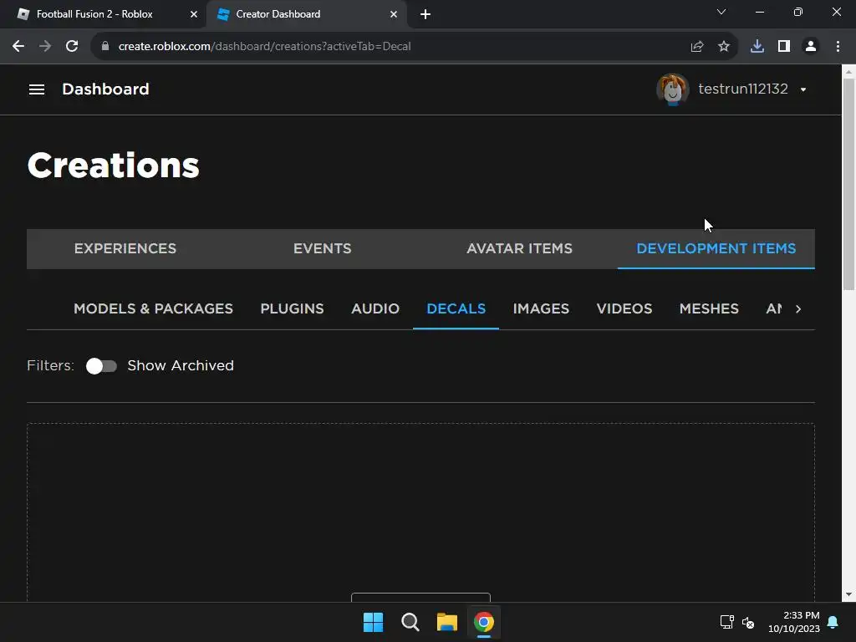This screenshot has width=856, height=642.
Task: Open the Audio sub-tab
Action: tap(375, 309)
